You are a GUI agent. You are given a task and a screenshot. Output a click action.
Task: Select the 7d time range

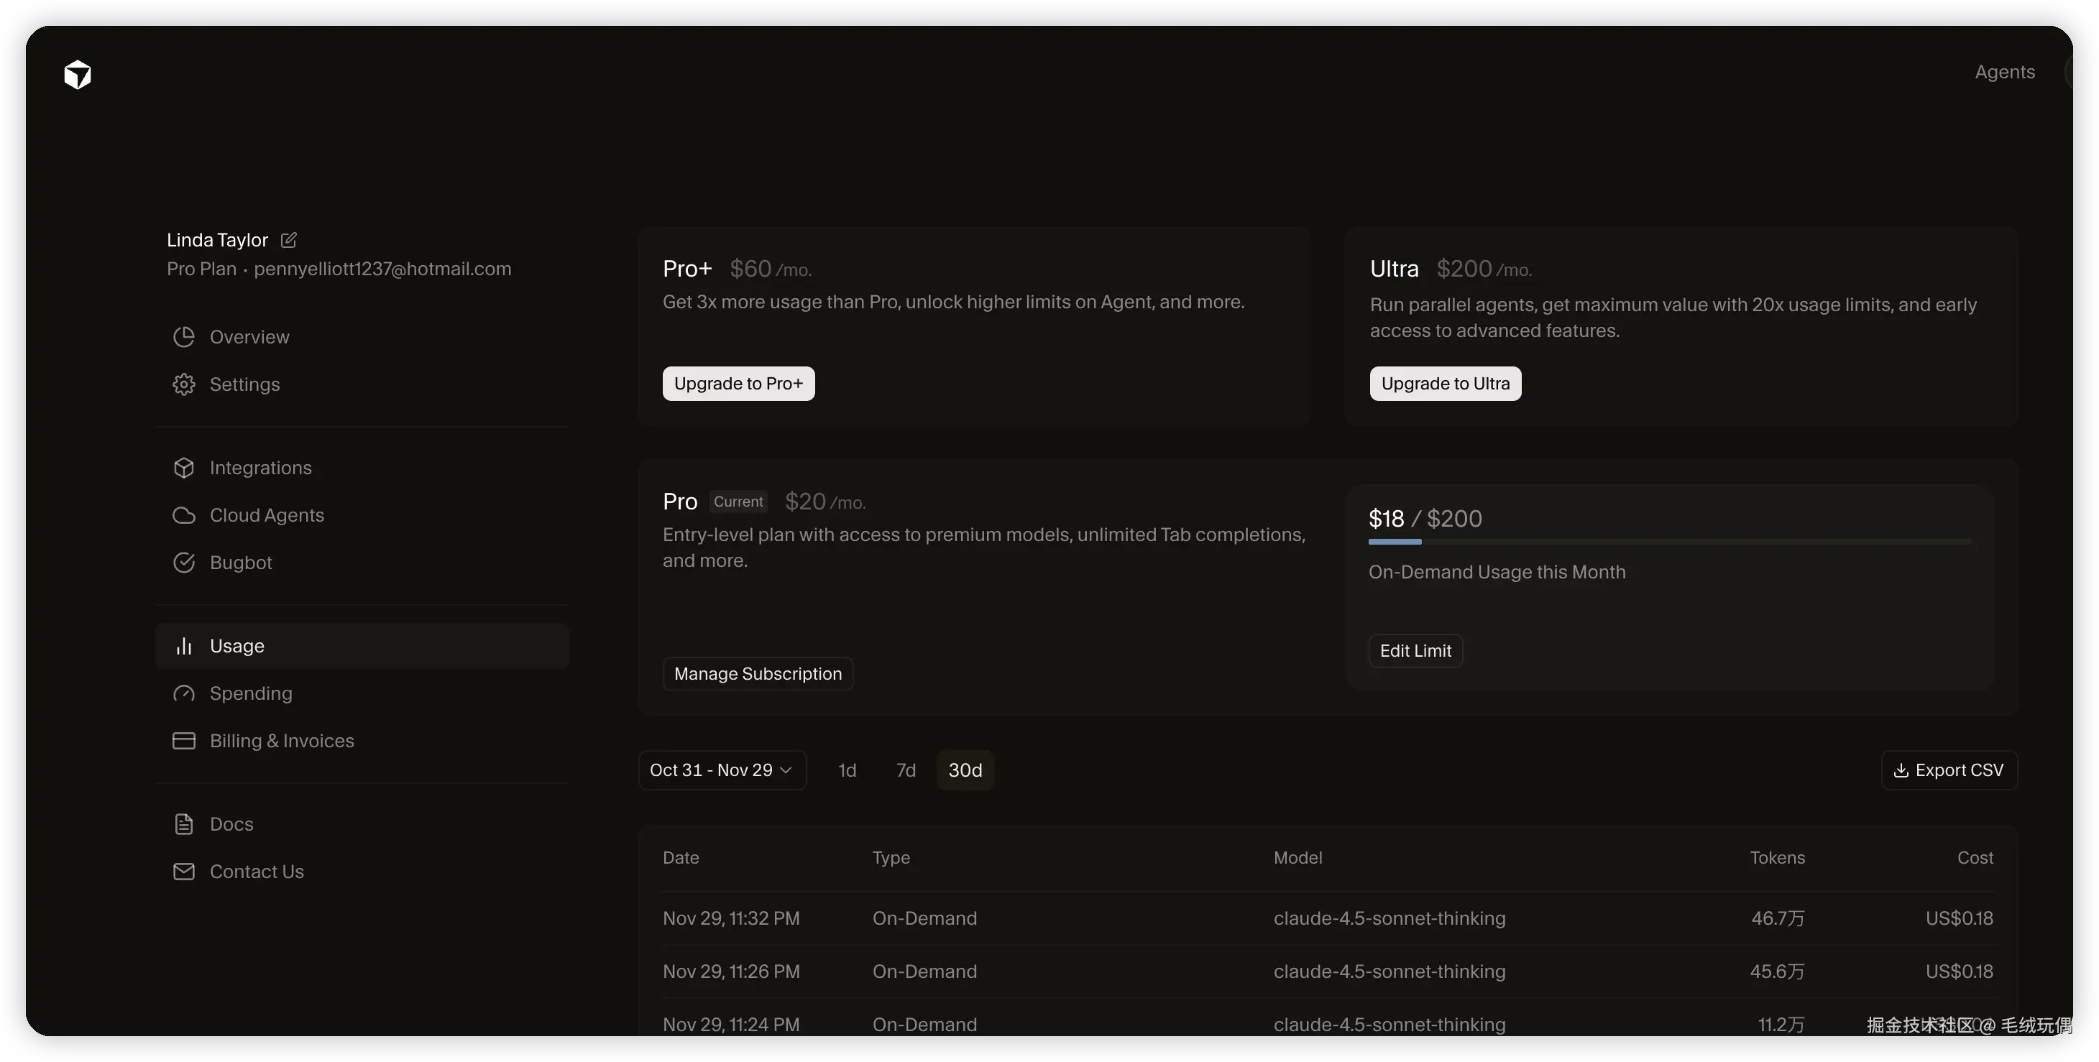coord(905,770)
